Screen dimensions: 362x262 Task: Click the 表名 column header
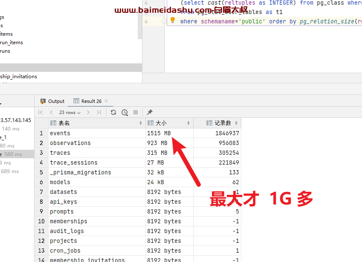[x=97, y=123]
